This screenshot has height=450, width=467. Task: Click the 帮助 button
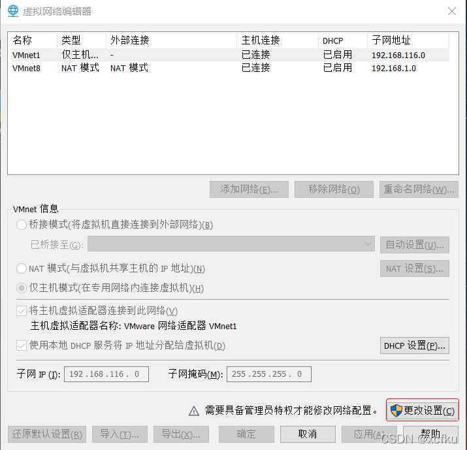point(430,434)
